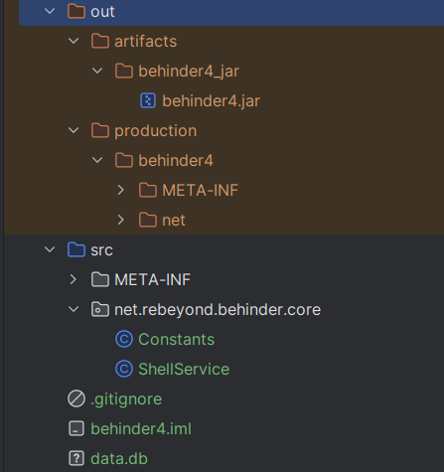Select the behinder4 folder under production

click(176, 160)
